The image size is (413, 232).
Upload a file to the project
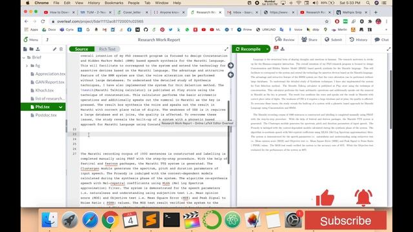(x=38, y=49)
